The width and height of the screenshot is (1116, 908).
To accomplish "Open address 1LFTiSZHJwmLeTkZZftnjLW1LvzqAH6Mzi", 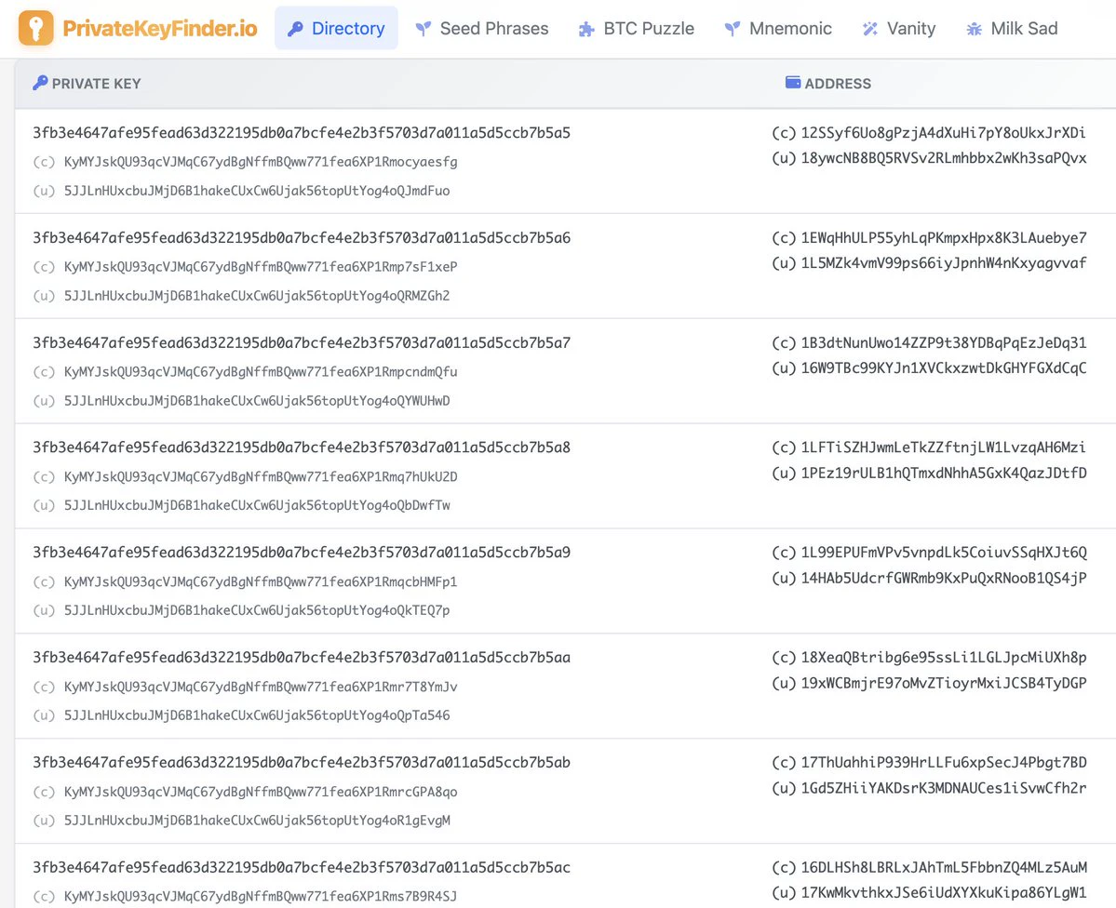I will [x=944, y=447].
